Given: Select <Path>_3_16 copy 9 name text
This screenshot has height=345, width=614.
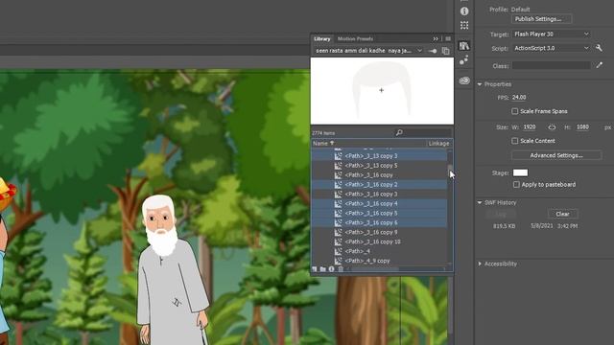Looking at the screenshot, I should pyautogui.click(x=371, y=232).
